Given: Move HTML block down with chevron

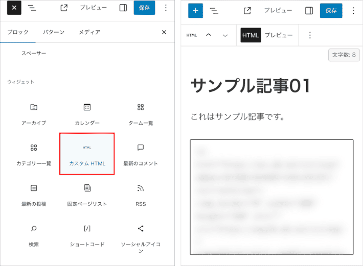Looking at the screenshot, I should (x=225, y=35).
